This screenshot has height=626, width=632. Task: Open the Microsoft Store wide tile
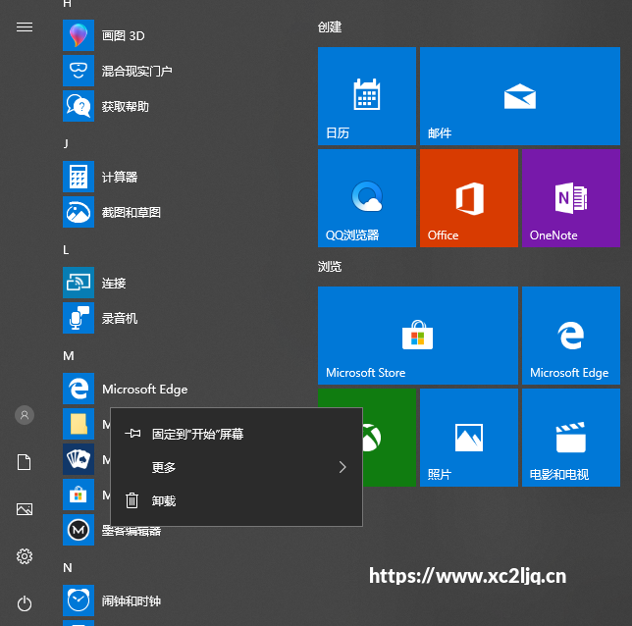[x=418, y=336]
